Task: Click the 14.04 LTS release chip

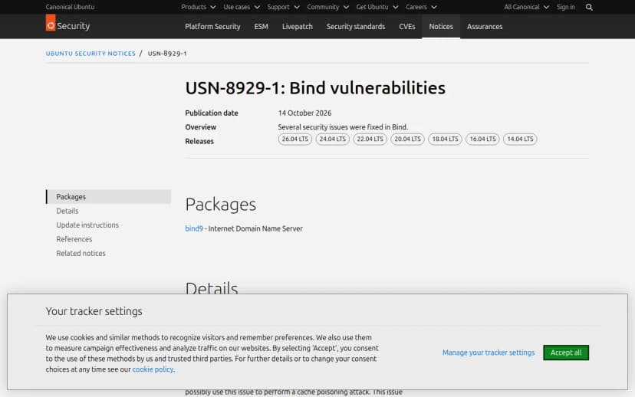Action: tap(520, 139)
